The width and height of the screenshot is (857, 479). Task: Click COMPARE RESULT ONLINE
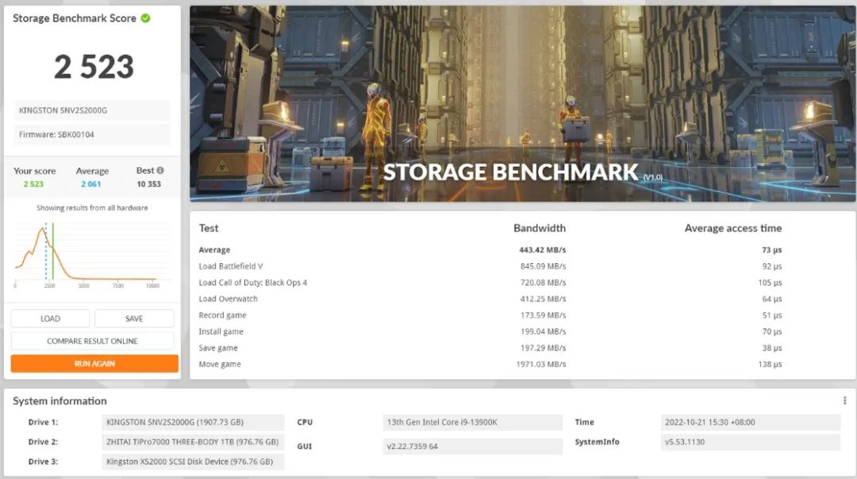[92, 341]
